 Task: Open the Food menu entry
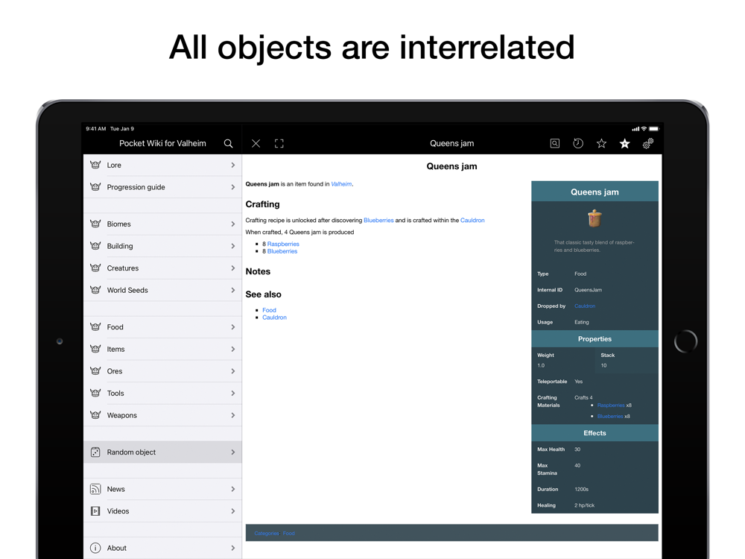click(162, 327)
